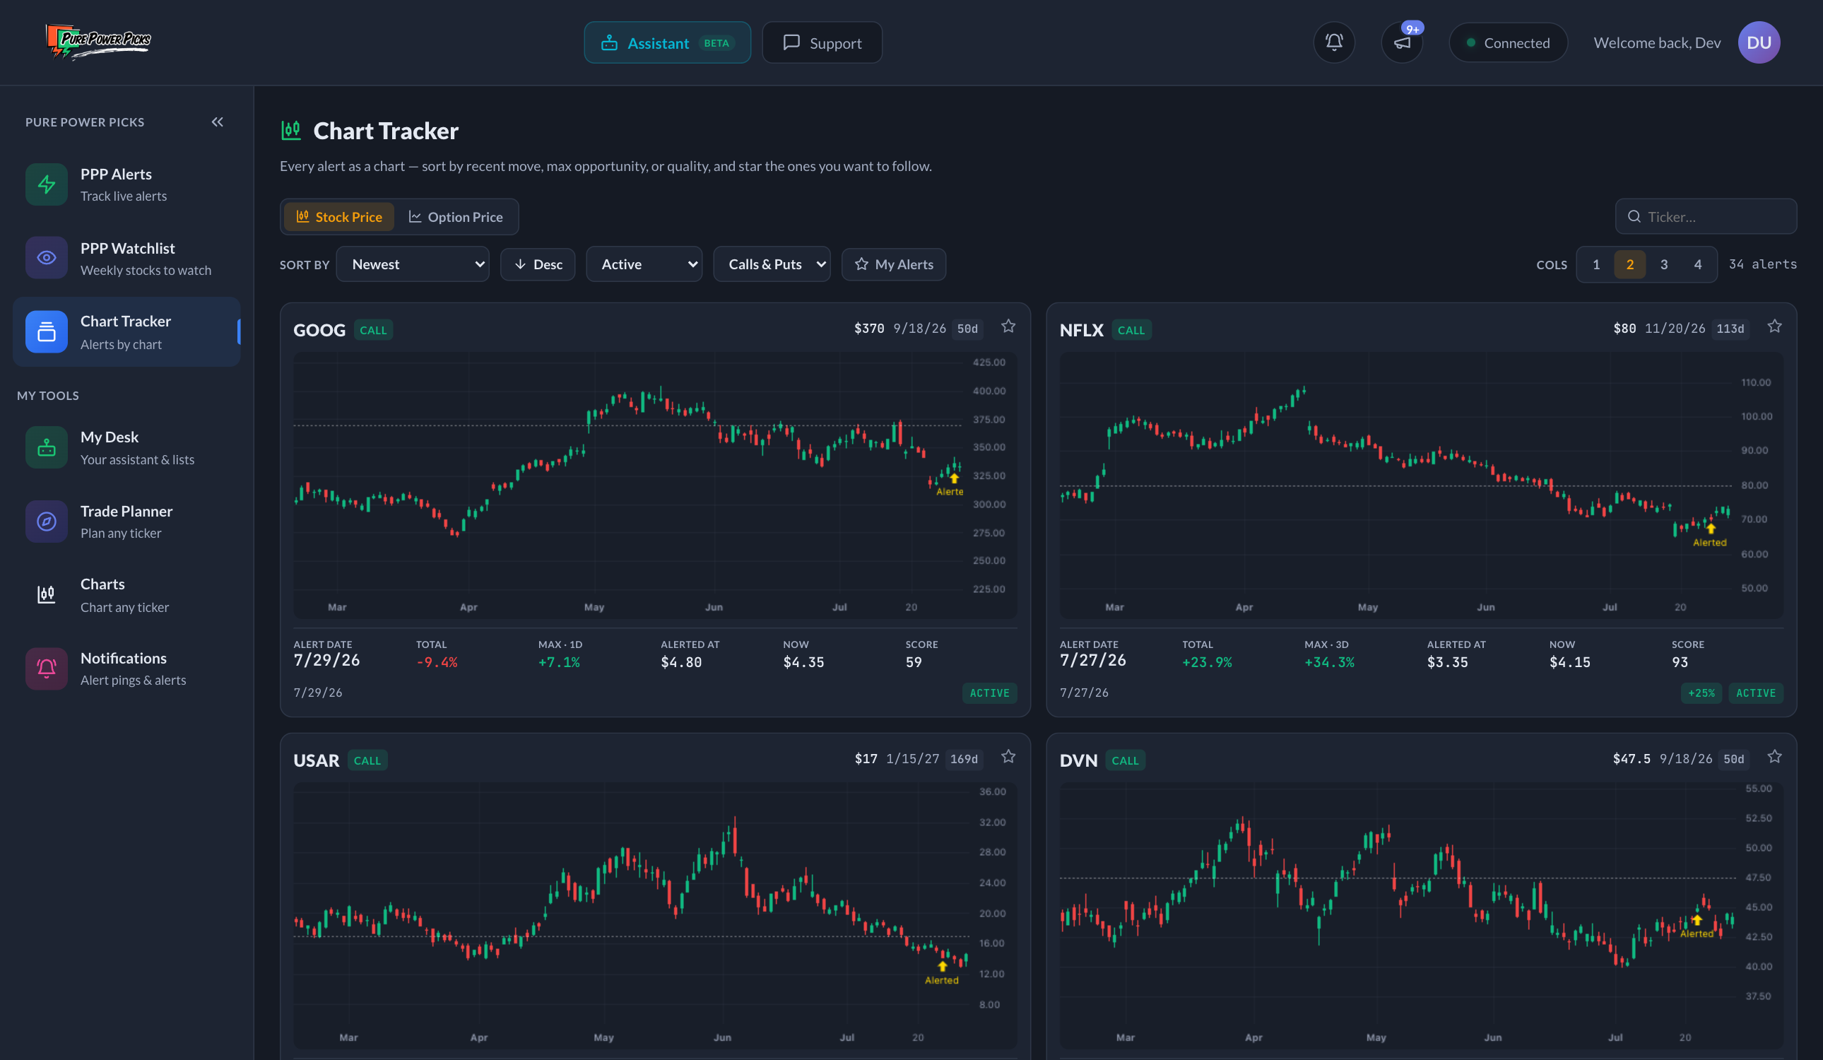Click the Notifications bell sidebar icon

47,668
